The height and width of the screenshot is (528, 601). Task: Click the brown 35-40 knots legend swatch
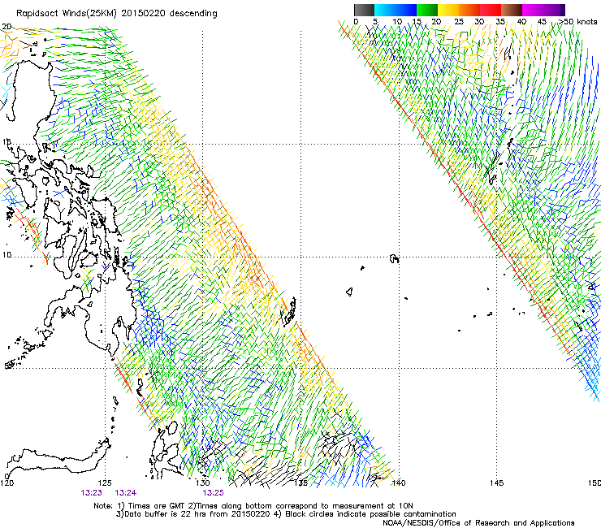click(x=512, y=10)
